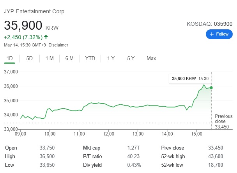Click the Previous close 33,450 chart label

tap(223, 121)
